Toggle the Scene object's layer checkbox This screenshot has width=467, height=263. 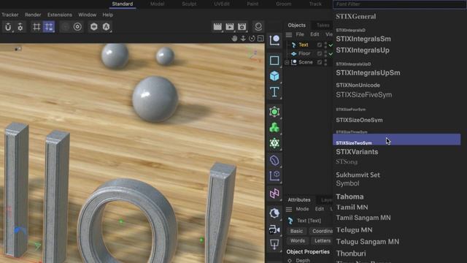[320, 62]
